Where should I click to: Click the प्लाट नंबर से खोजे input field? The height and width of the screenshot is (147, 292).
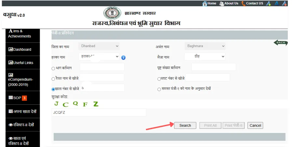point(208,77)
